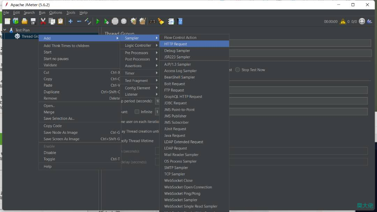Click the Stop test round icon
This screenshot has height=212, width=377.
(x=115, y=21)
